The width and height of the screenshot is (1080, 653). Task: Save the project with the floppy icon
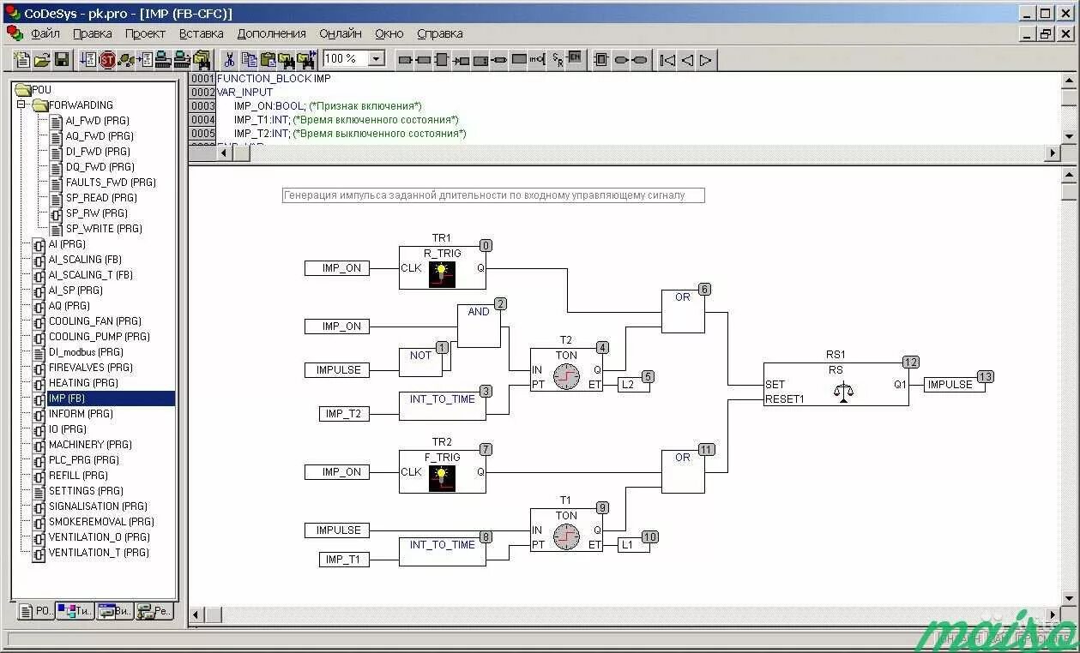pyautogui.click(x=62, y=60)
